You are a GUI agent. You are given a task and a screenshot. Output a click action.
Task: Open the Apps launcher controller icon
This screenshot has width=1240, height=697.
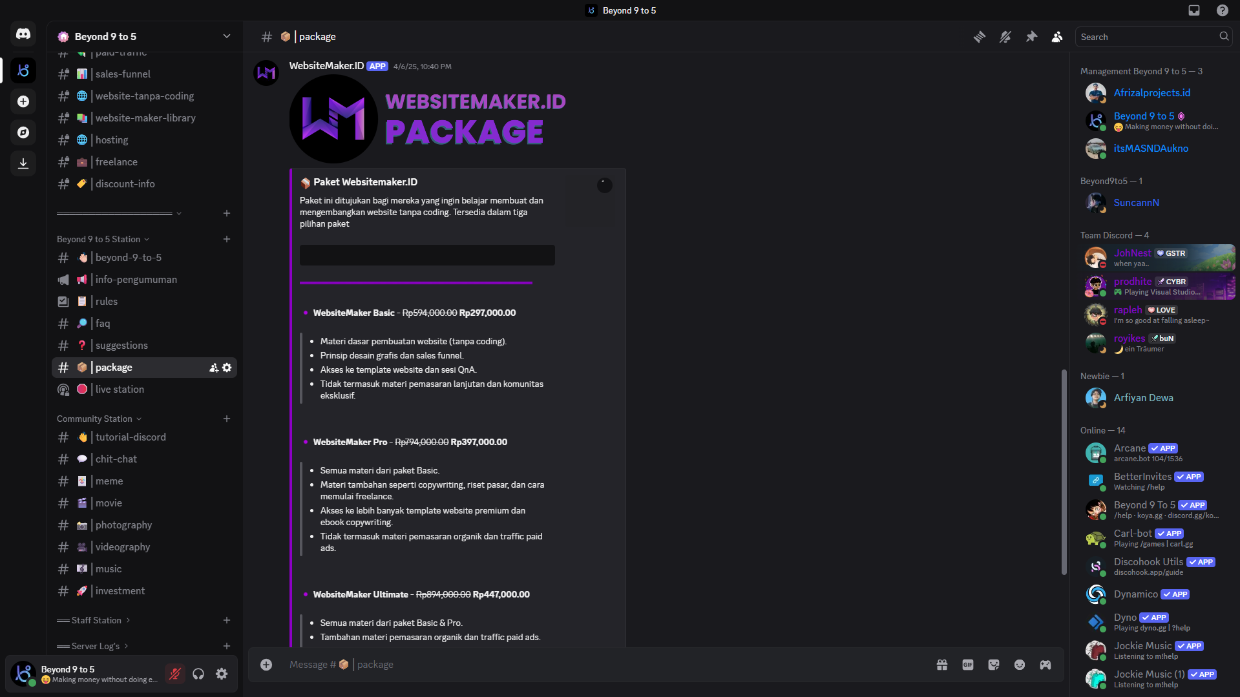click(1046, 665)
